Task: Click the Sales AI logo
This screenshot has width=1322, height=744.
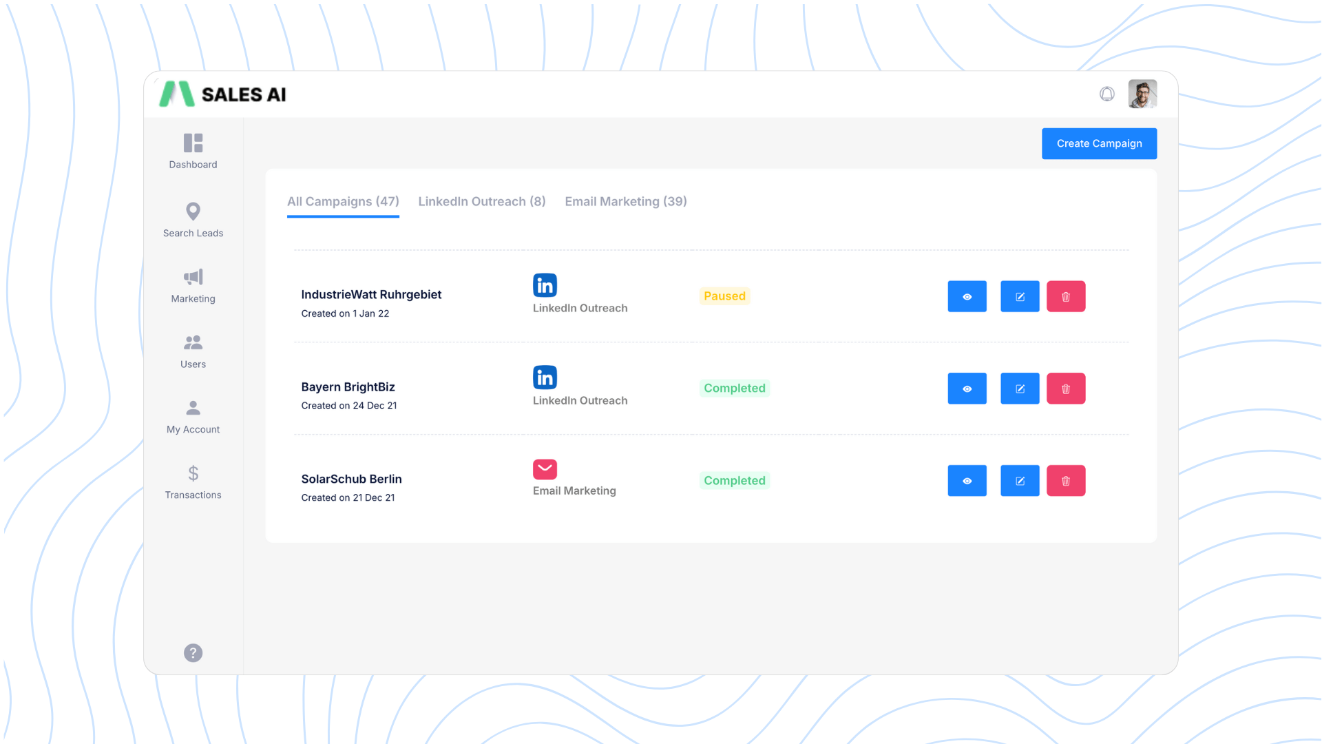Action: pyautogui.click(x=223, y=94)
